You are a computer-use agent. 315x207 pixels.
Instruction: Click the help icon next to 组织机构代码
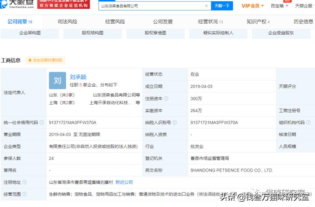coord(308,123)
